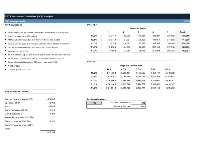Click the Discount Period label

(138, 29)
